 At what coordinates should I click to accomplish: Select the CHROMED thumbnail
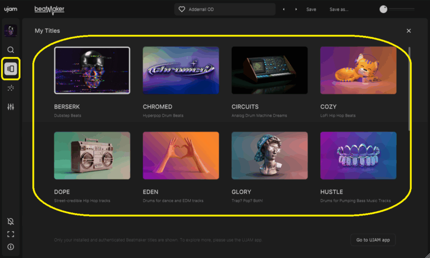click(181, 70)
